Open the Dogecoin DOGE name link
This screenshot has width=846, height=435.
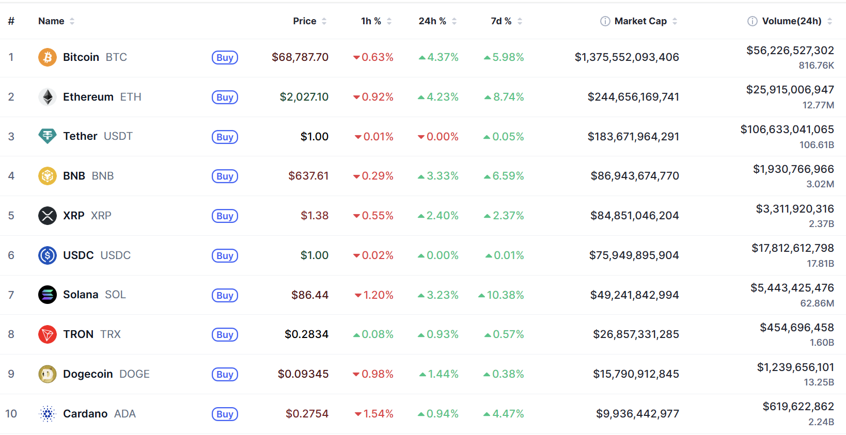pyautogui.click(x=106, y=374)
